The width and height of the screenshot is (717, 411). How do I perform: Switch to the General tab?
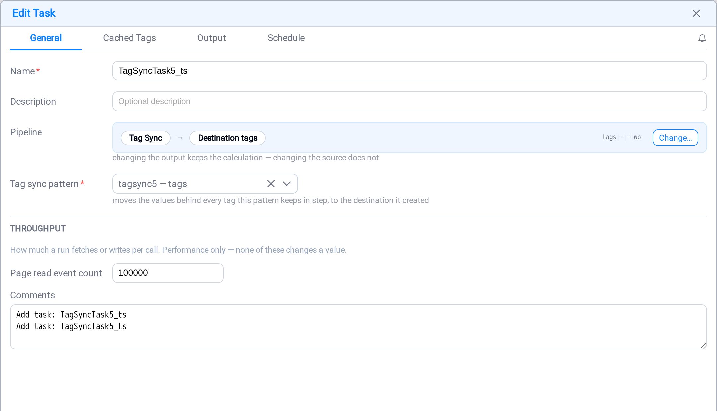pyautogui.click(x=46, y=38)
